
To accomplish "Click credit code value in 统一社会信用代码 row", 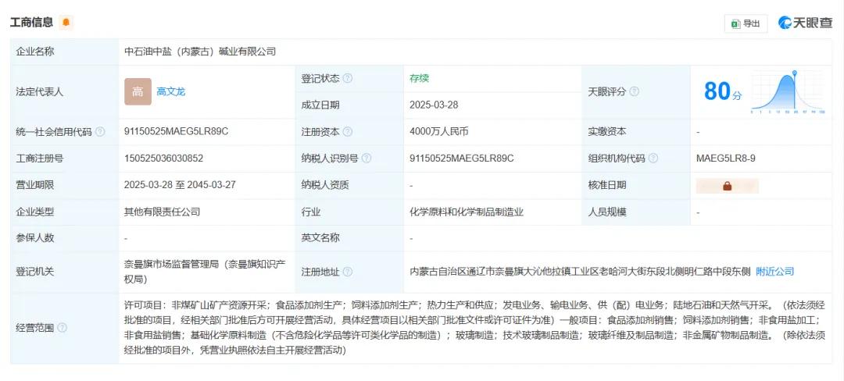I will pos(176,132).
